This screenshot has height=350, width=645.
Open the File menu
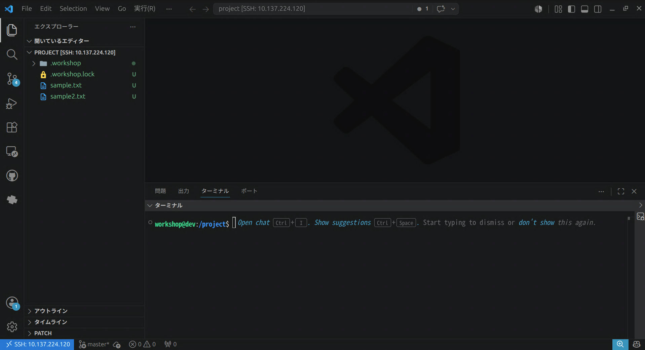[27, 9]
